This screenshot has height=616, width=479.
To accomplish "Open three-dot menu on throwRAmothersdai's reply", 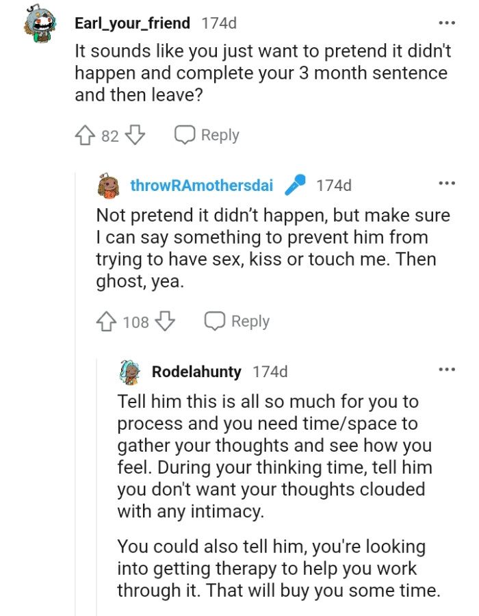I will point(446,183).
